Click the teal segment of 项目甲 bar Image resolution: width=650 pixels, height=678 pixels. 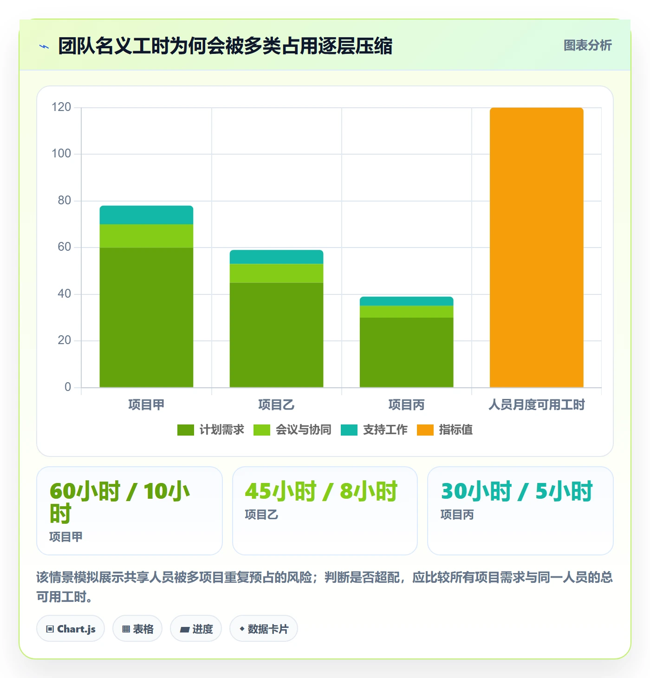[x=146, y=215]
